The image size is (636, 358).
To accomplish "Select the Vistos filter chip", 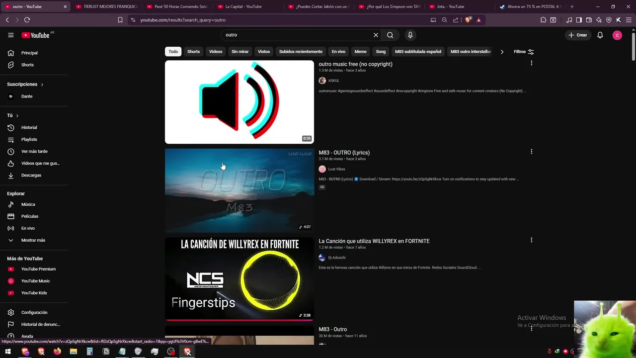I will [264, 52].
